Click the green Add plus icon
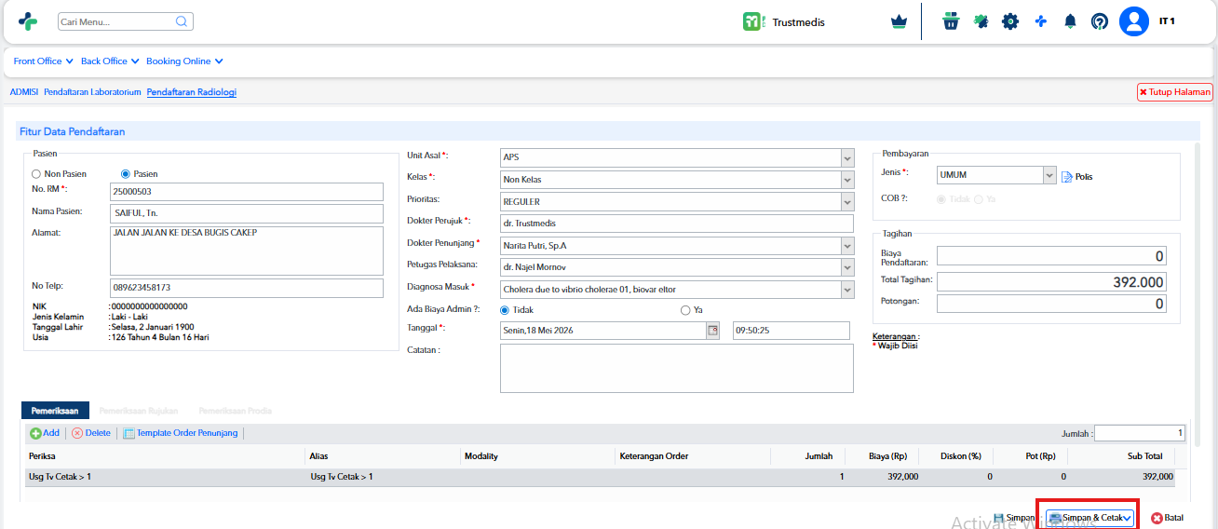This screenshot has height=529, width=1218. 35,433
